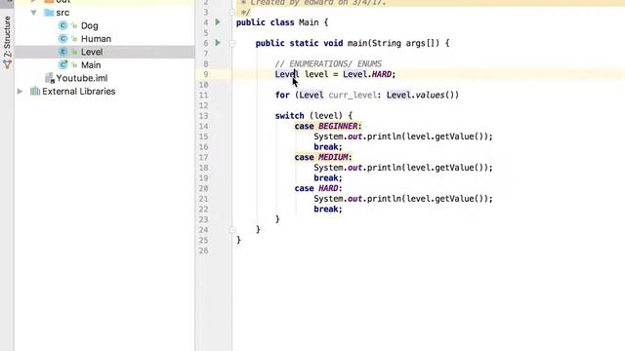Click 'String args[]' in main signature
This screenshot has height=351, width=625.
click(x=405, y=43)
